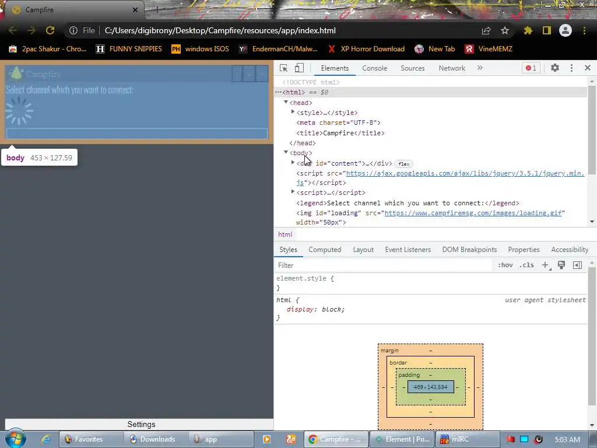Select the Computed pane tab
597x448 pixels.
[325, 250]
